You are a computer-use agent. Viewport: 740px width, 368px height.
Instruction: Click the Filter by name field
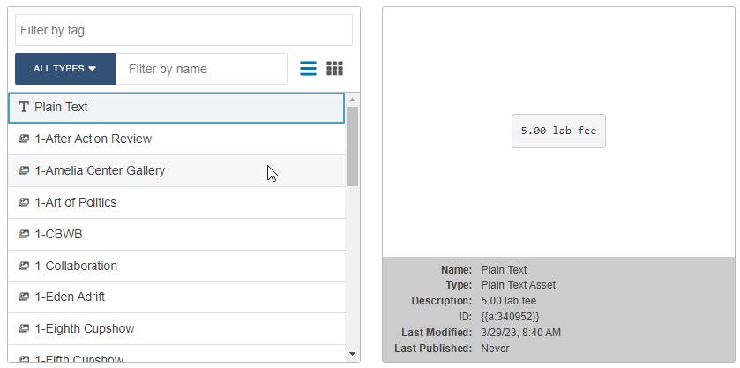point(201,69)
